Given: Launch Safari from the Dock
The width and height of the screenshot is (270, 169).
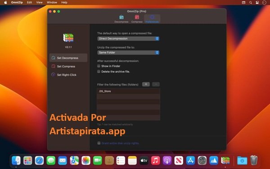Looking at the screenshot, I should point(39,160).
